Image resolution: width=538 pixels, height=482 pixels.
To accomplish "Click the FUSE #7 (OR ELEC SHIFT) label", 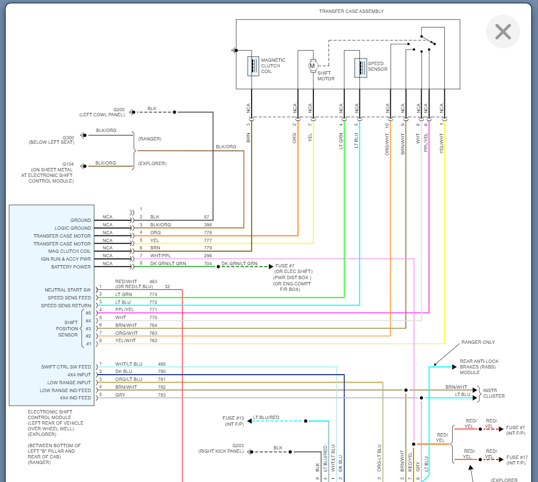I will (x=293, y=278).
